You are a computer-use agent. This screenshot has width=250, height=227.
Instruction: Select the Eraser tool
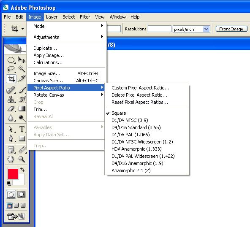coord(11,109)
